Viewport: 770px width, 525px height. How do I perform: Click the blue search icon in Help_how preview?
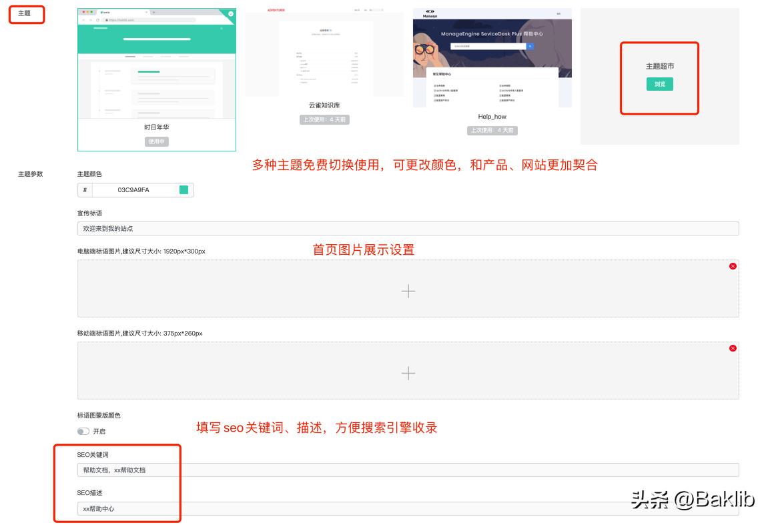pyautogui.click(x=529, y=45)
